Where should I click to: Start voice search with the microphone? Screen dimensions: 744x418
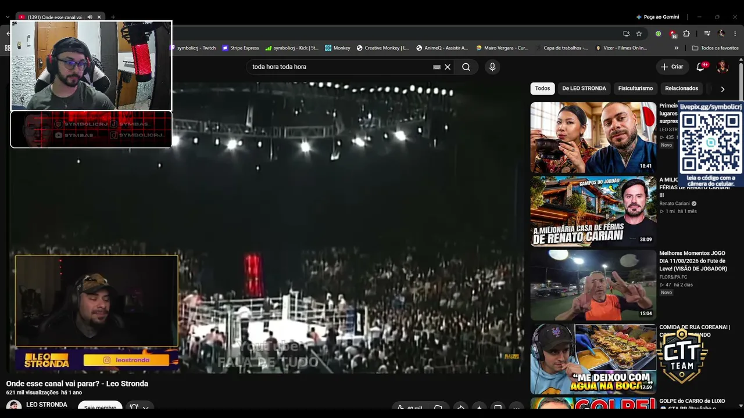click(492, 67)
